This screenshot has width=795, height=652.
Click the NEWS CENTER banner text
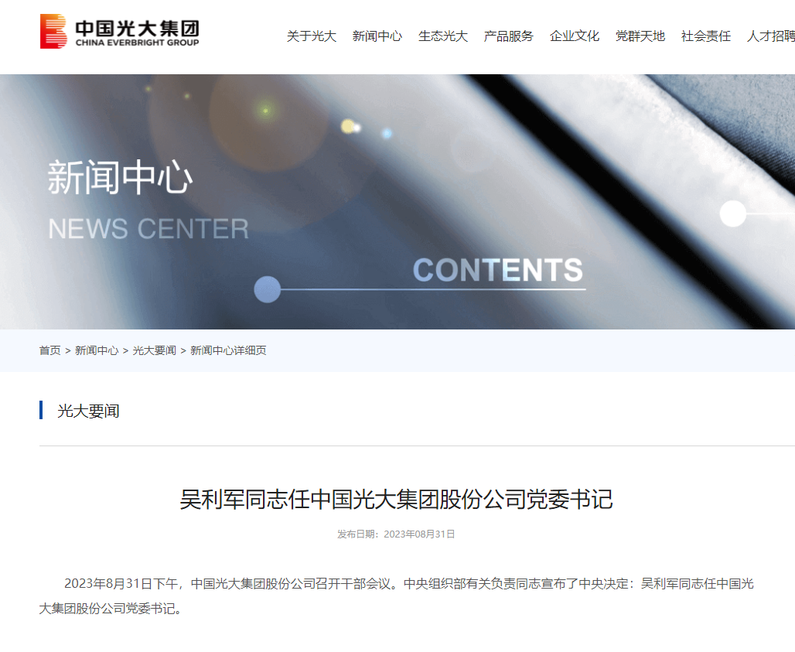coord(148,229)
